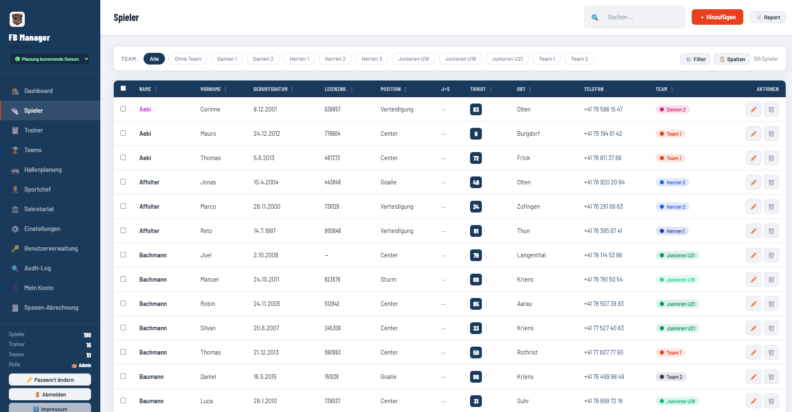The image size is (792, 412).
Task: Open Benutzerverwaltung from the sidebar
Action: pyautogui.click(x=50, y=249)
